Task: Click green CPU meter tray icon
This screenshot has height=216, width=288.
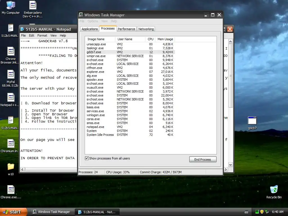Action: (x=257, y=212)
